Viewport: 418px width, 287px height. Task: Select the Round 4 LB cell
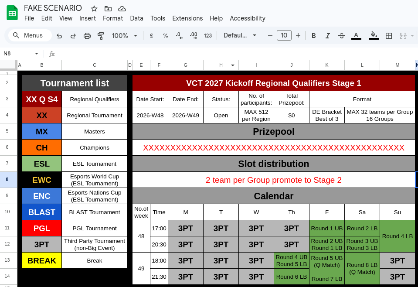click(x=397, y=236)
